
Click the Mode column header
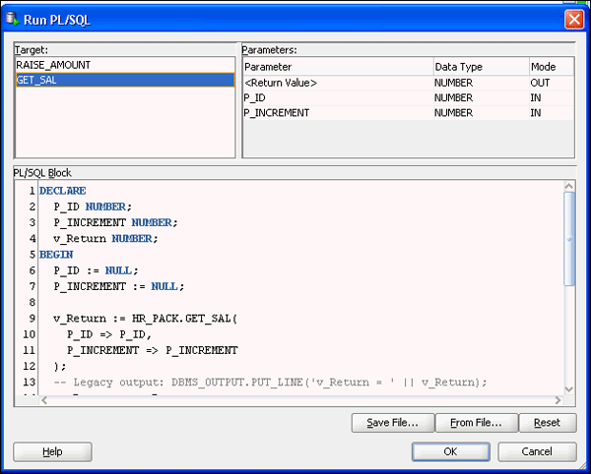point(552,67)
